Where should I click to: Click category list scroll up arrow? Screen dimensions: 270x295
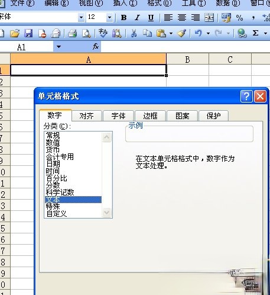pyautogui.click(x=107, y=137)
